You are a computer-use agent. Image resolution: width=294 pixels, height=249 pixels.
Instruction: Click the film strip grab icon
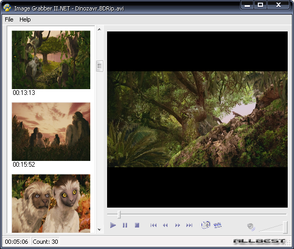217,225
